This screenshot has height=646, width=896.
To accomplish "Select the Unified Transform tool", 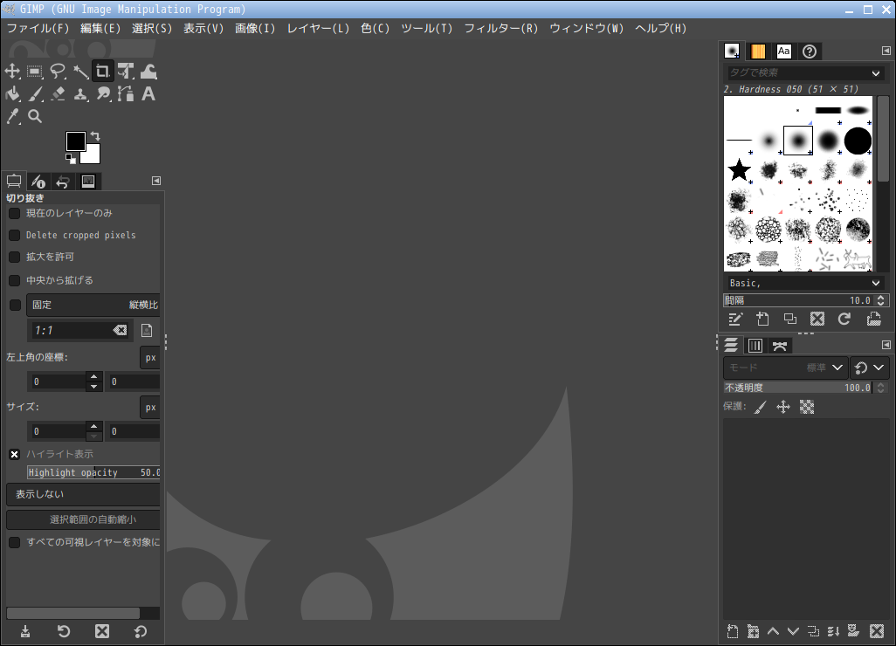I will coord(126,72).
